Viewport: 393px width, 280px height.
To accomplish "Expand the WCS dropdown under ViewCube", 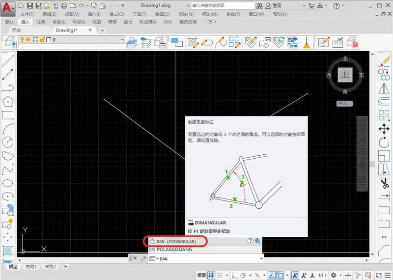I will point(345,103).
